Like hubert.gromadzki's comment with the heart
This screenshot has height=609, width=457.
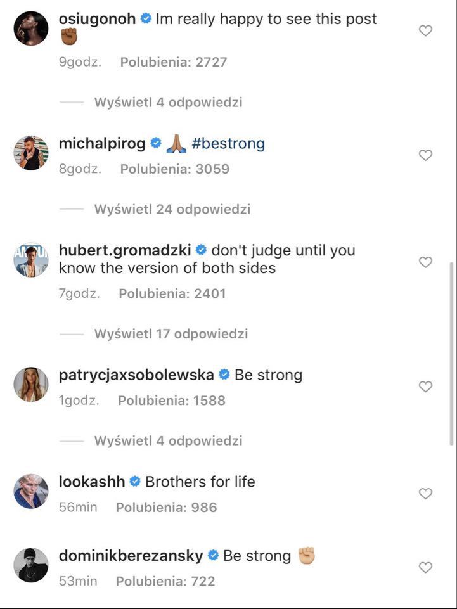click(x=426, y=262)
